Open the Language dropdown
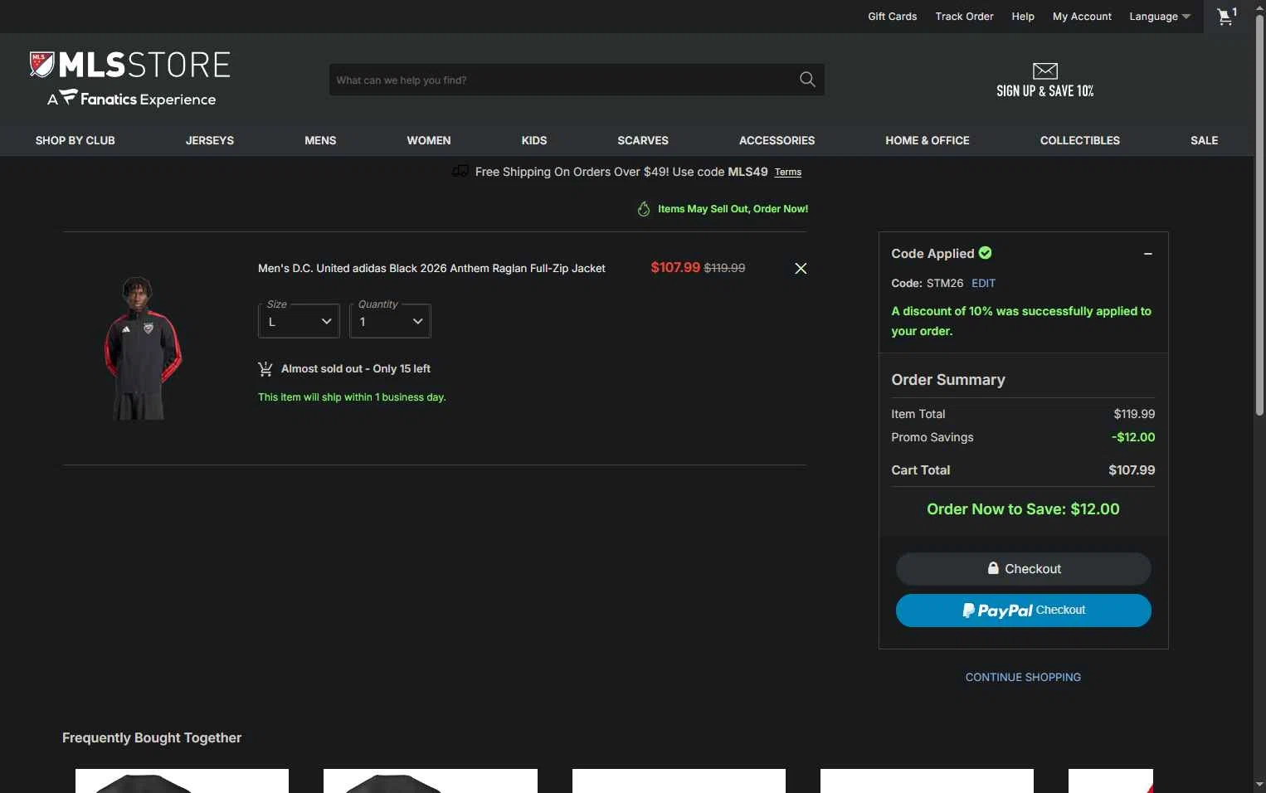 [1160, 17]
